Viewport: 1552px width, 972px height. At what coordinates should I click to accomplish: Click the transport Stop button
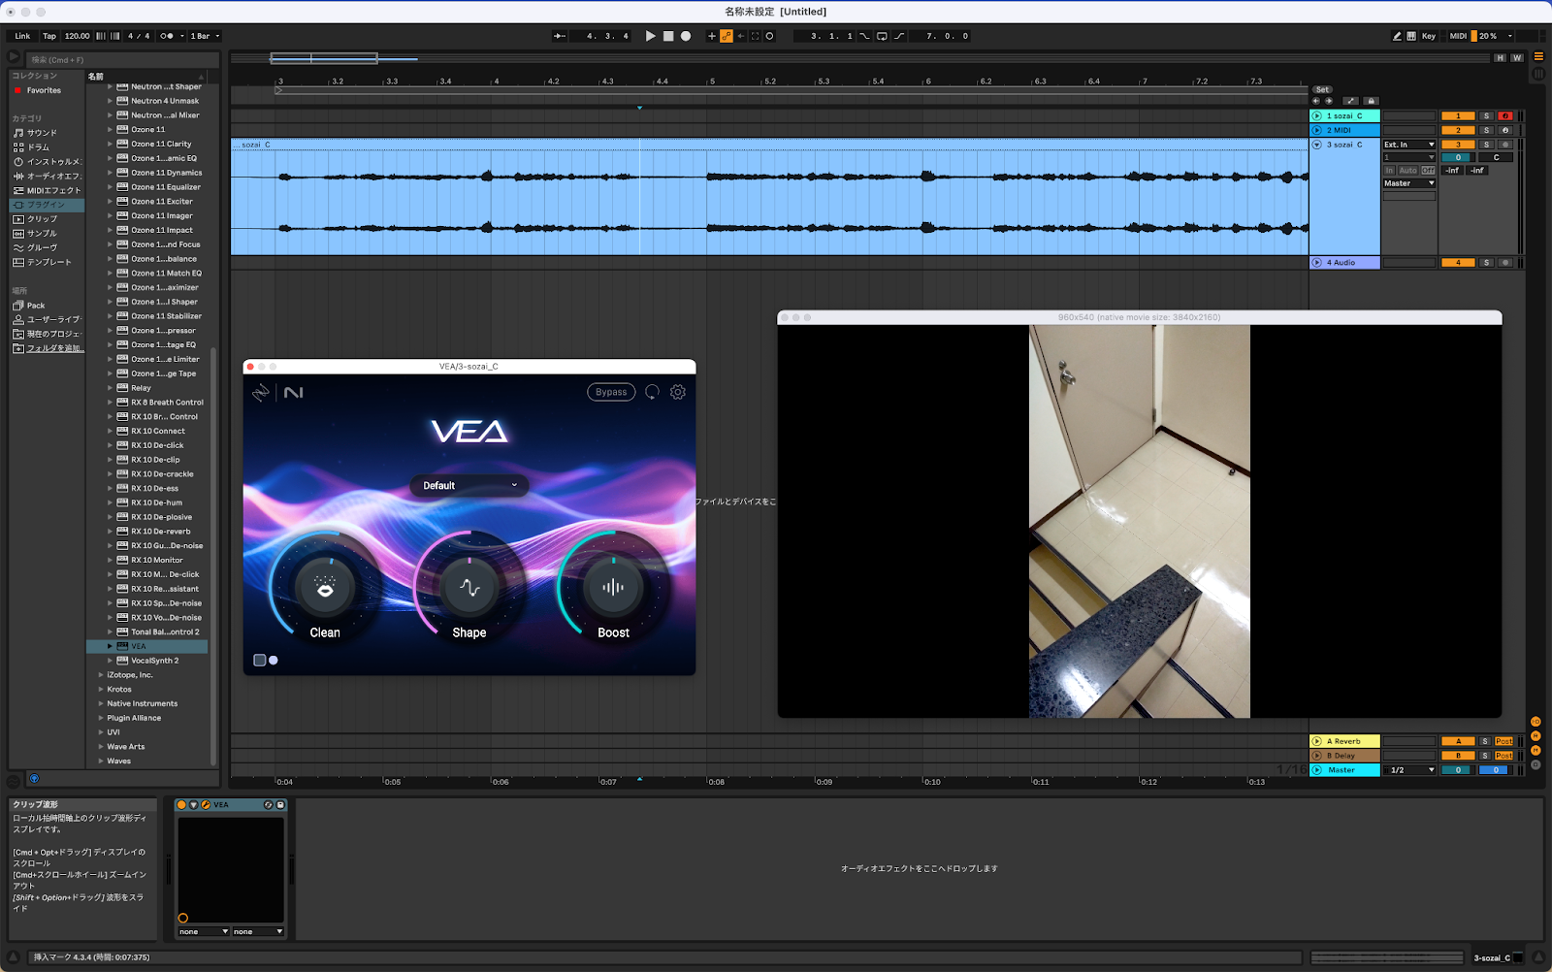click(668, 36)
